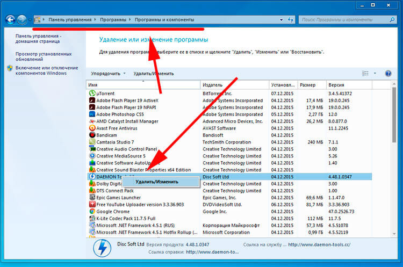403x267 pixels.
Task: Click the Free YouTube Uploader icon
Action: [92, 204]
